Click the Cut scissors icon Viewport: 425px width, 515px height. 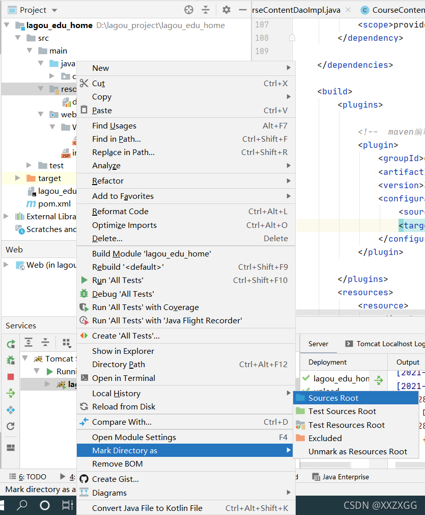(84, 83)
